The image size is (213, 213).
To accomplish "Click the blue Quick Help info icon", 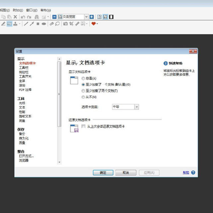I will tap(166, 63).
